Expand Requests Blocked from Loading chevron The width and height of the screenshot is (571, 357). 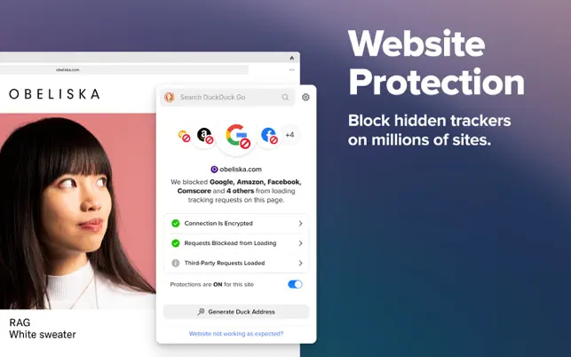pyautogui.click(x=300, y=243)
